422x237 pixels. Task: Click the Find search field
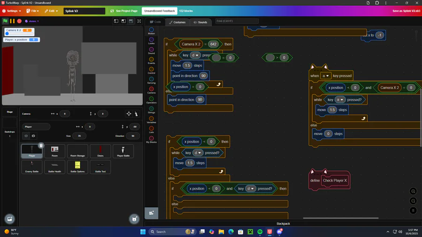pos(237,21)
